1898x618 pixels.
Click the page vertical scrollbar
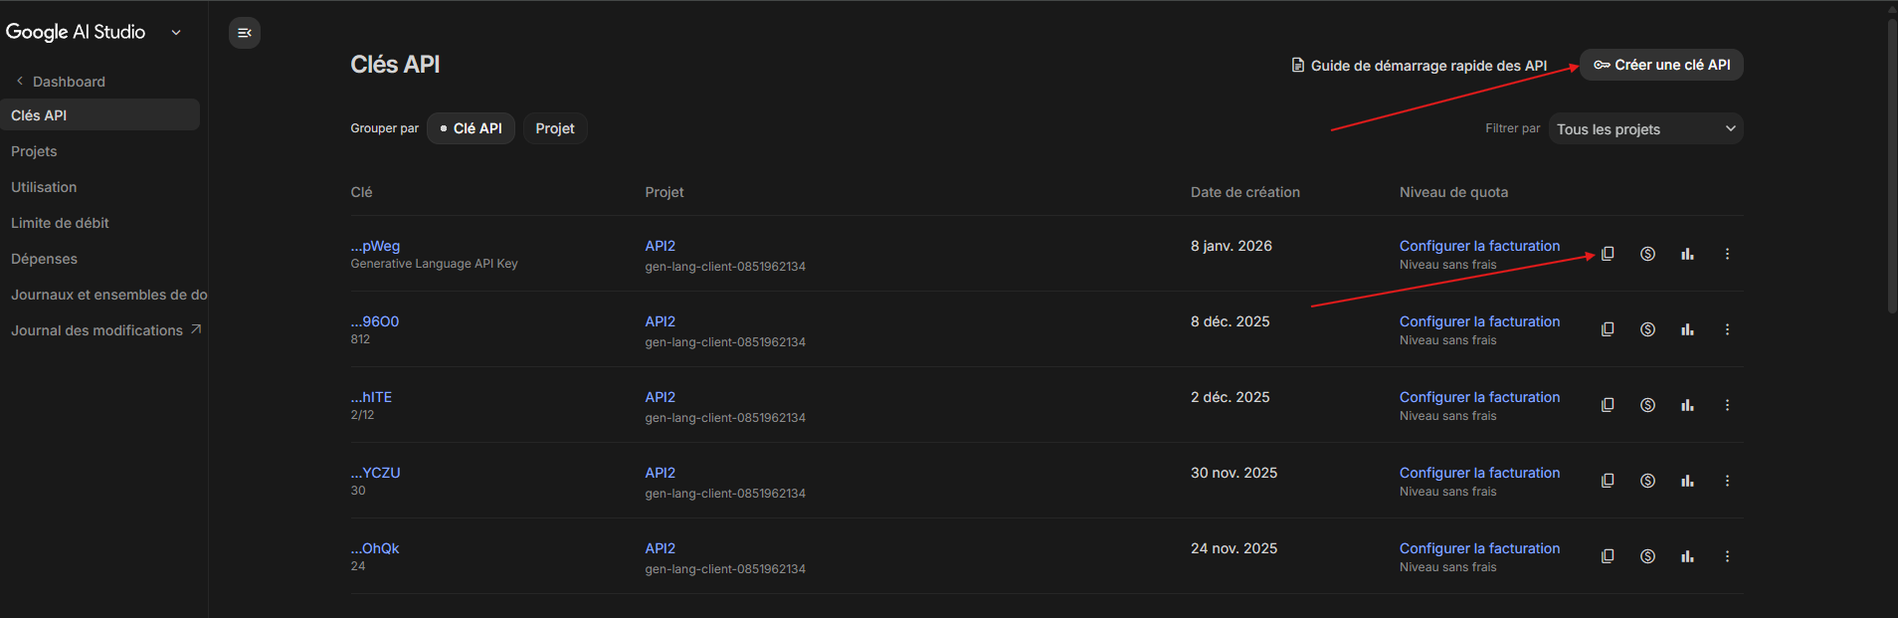(1892, 164)
